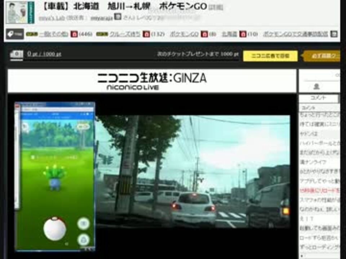Click the yellow ニコニ広告で宣伝 button
The height and width of the screenshot is (259, 346).
[270, 56]
